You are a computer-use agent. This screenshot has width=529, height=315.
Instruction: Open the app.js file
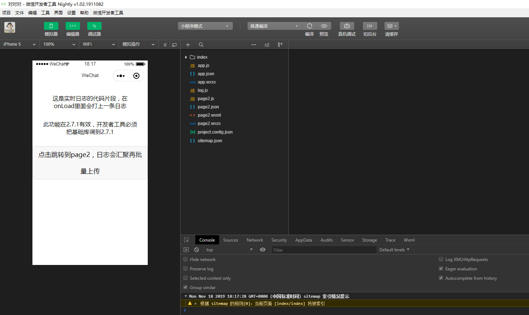pos(203,66)
